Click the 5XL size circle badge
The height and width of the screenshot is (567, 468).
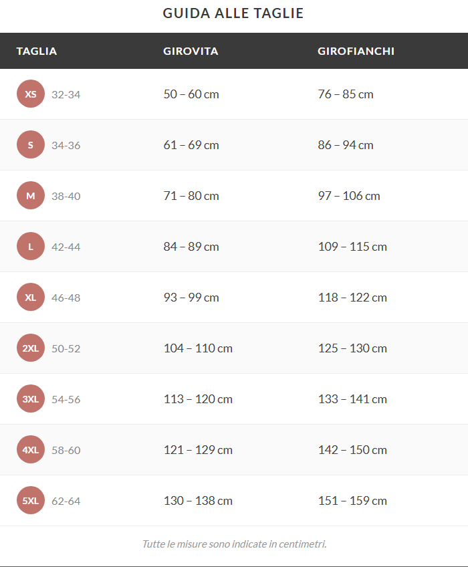click(x=31, y=500)
